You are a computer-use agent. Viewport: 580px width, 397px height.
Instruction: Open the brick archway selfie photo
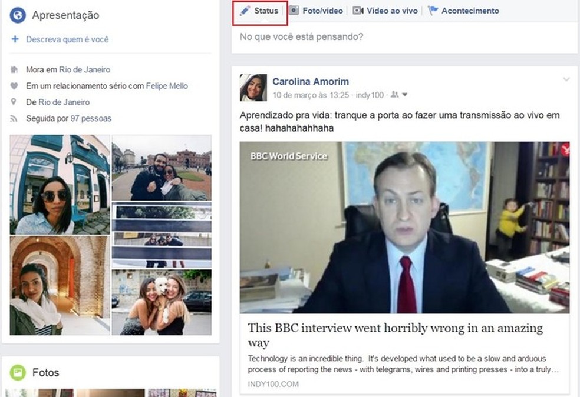pyautogui.click(x=60, y=286)
